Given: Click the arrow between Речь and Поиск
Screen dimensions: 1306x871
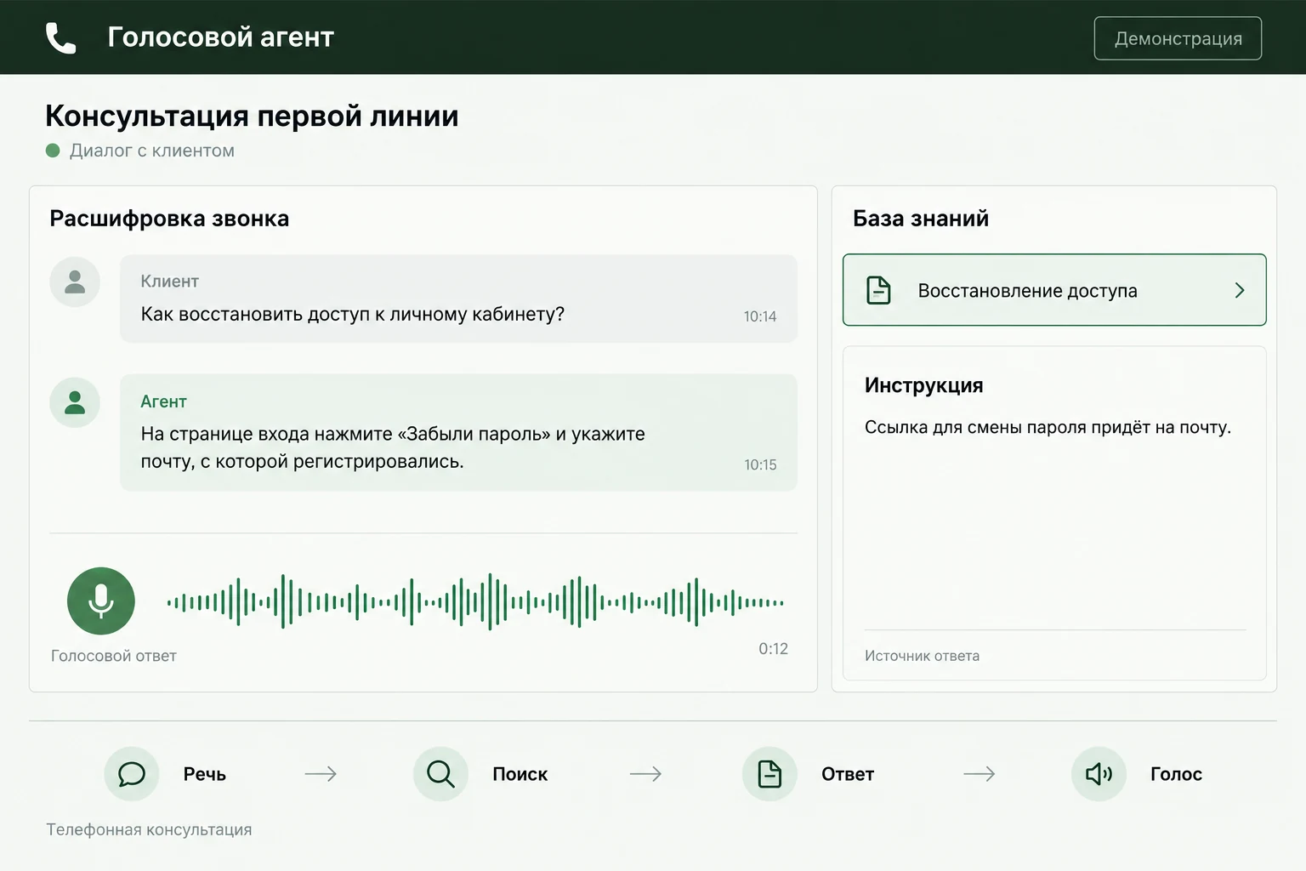Looking at the screenshot, I should (x=321, y=774).
